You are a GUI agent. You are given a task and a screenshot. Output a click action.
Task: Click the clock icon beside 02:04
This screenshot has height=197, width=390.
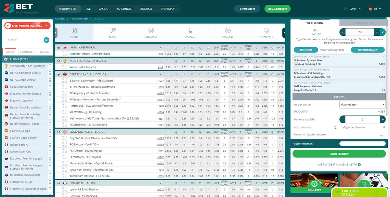(345, 9)
